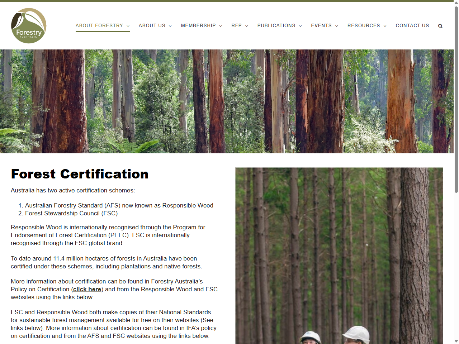
Task: Click the pine plantation workers photo
Action: (x=339, y=256)
